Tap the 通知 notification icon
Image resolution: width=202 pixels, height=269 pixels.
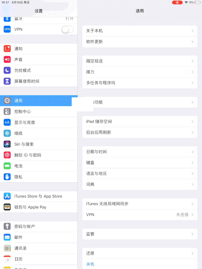pyautogui.click(x=7, y=49)
